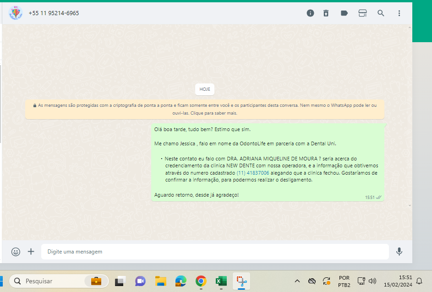Open network status tray icon
432x292 pixels.
pyautogui.click(x=361, y=281)
